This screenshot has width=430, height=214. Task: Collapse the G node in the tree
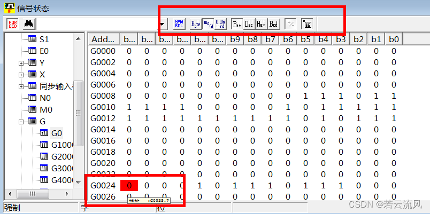pos(21,122)
